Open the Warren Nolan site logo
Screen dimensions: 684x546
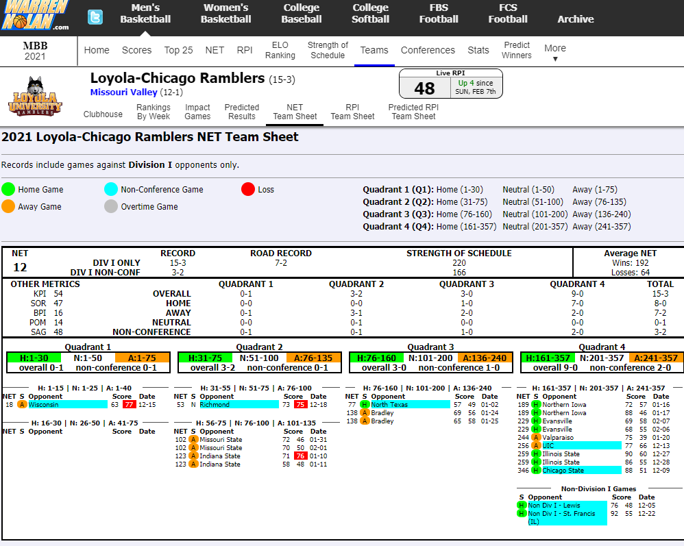point(36,16)
